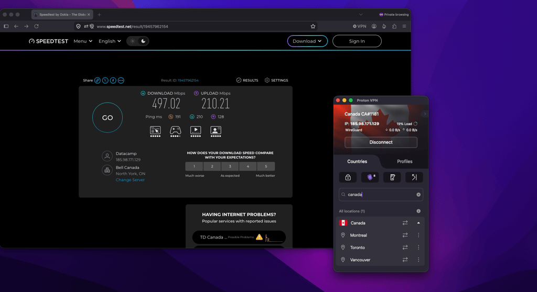Toggle the browser sidebar
The width and height of the screenshot is (537, 292).
pos(6,26)
